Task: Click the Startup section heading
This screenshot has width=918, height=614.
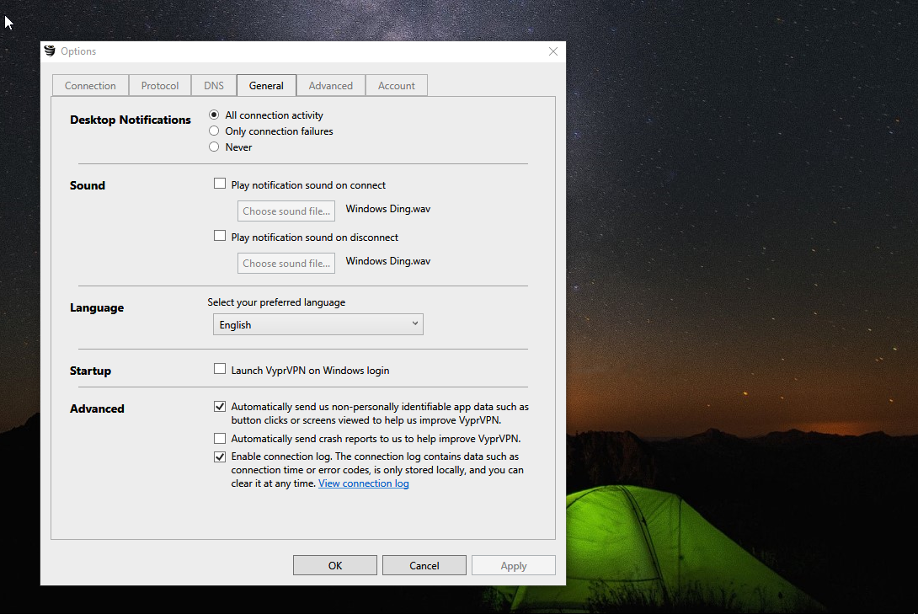Action: (x=90, y=371)
